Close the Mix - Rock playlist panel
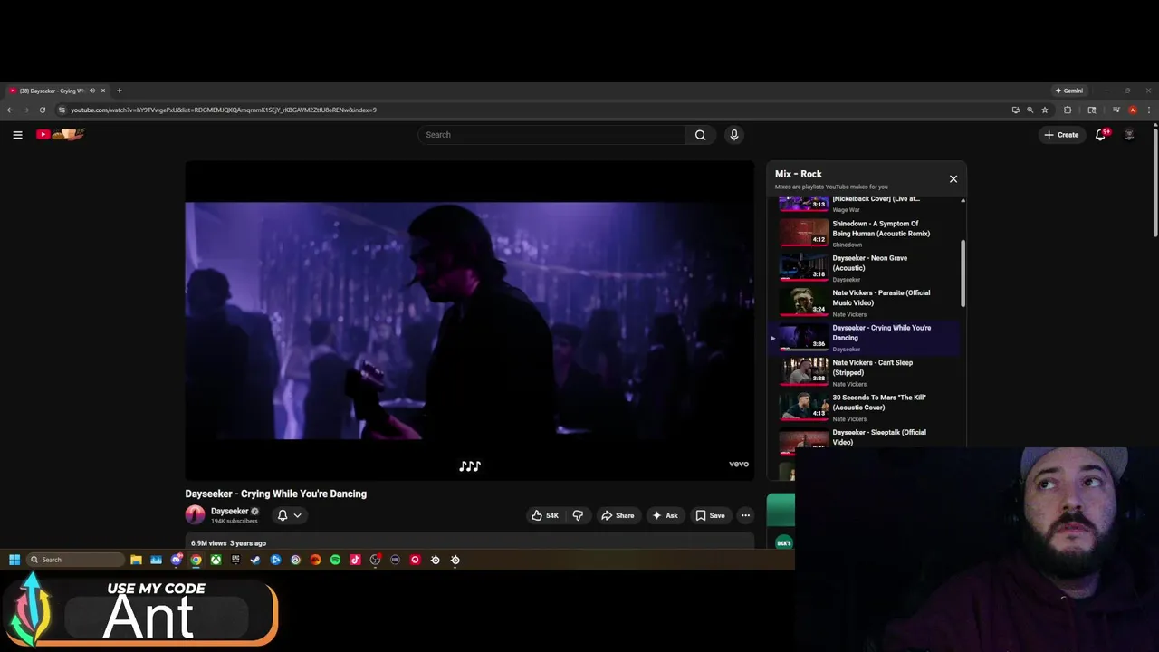1159x652 pixels. [x=953, y=179]
